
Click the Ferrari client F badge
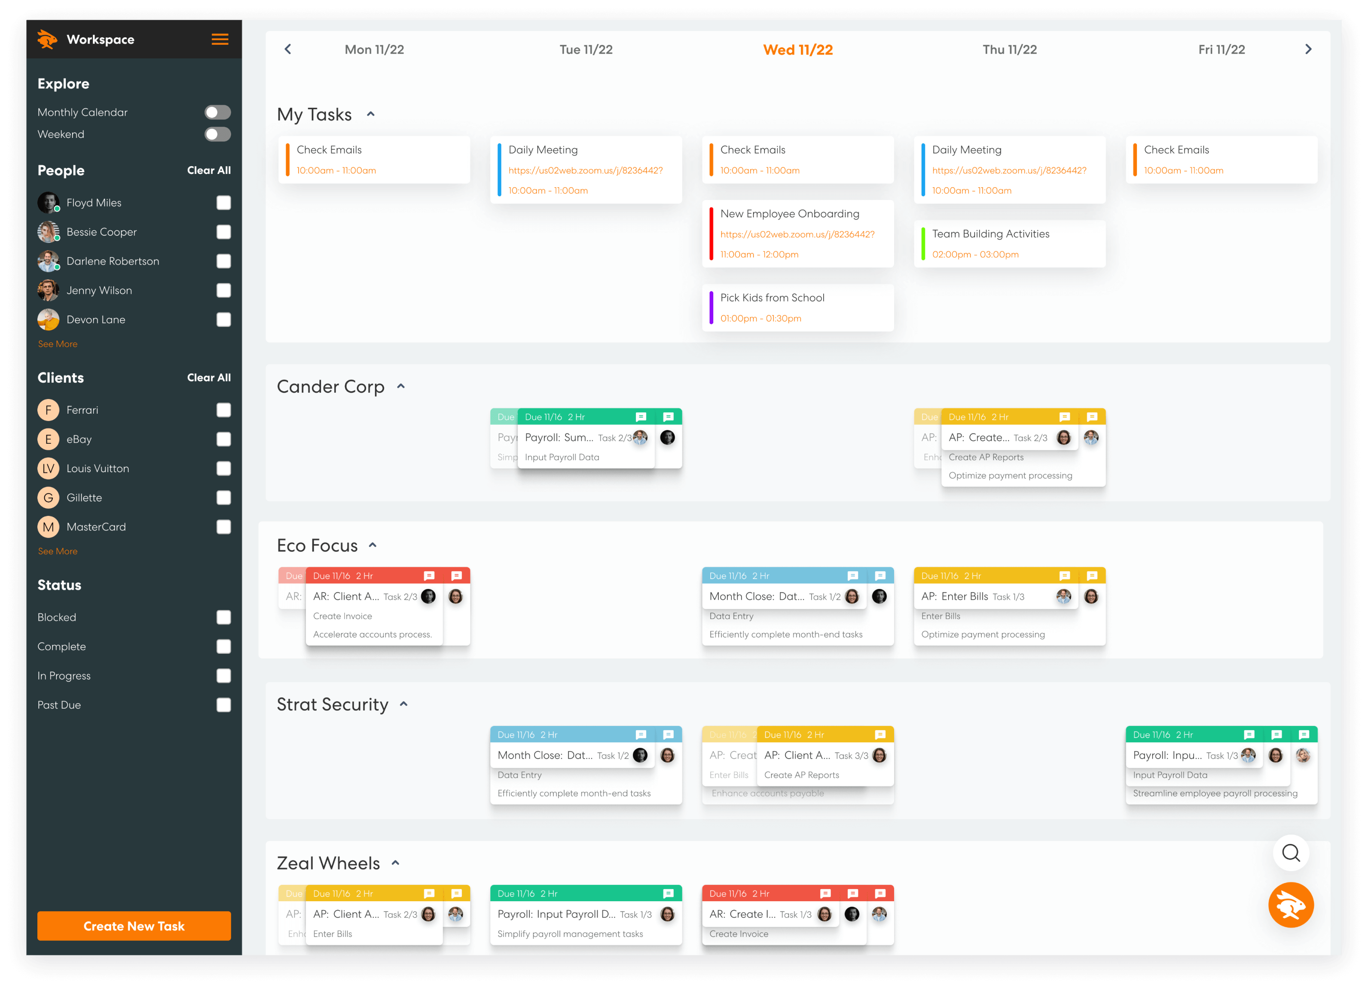48,410
